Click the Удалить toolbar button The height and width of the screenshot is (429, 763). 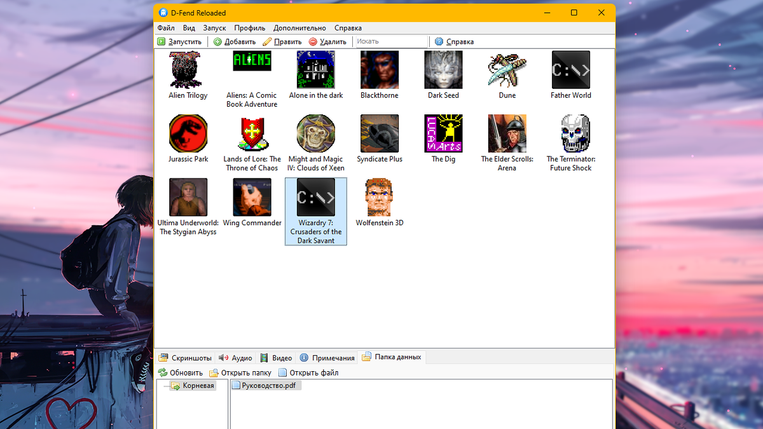(x=327, y=42)
